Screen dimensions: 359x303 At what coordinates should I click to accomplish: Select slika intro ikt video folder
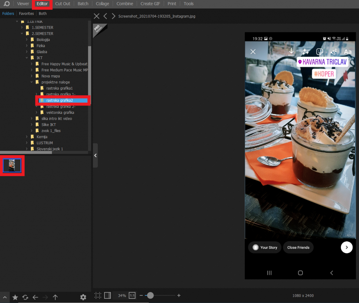coord(56,118)
